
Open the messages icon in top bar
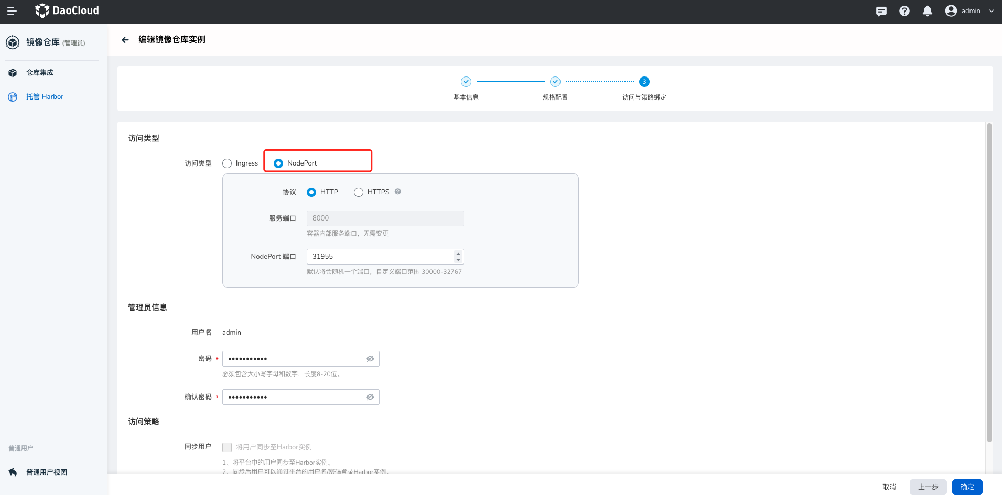[881, 10]
